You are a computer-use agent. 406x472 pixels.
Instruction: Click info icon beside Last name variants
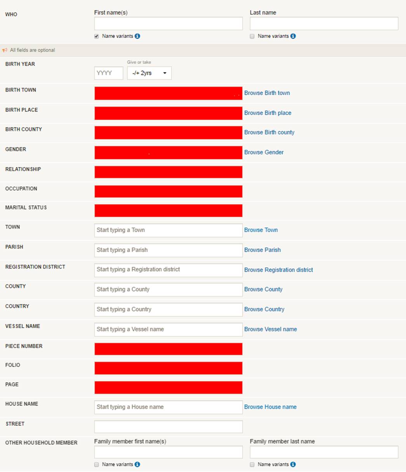[293, 36]
